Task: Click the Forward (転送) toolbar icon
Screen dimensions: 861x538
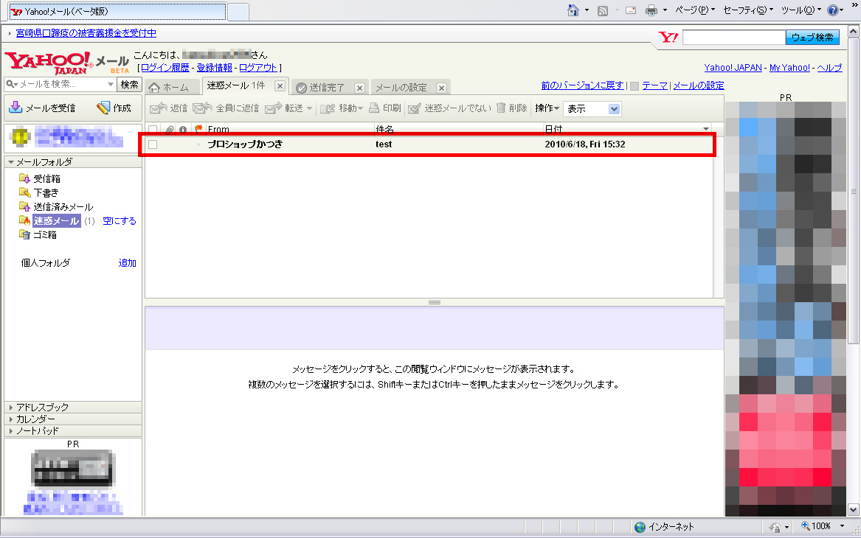Action: click(x=273, y=108)
